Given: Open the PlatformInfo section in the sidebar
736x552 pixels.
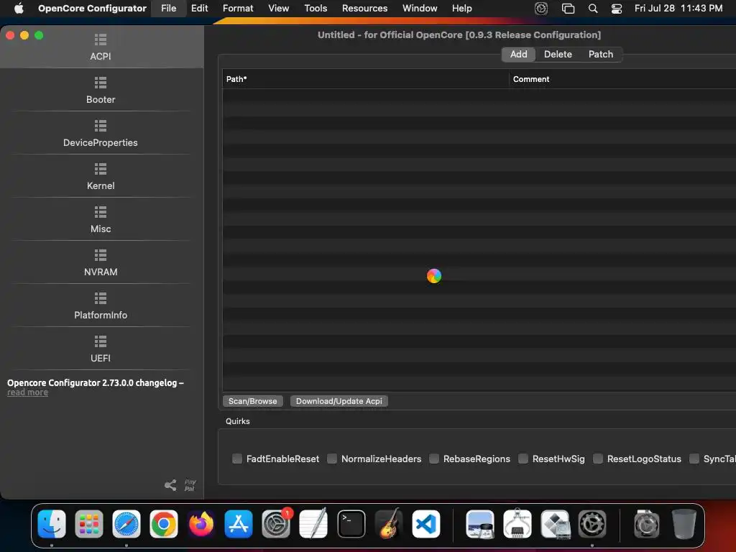Looking at the screenshot, I should [x=101, y=306].
